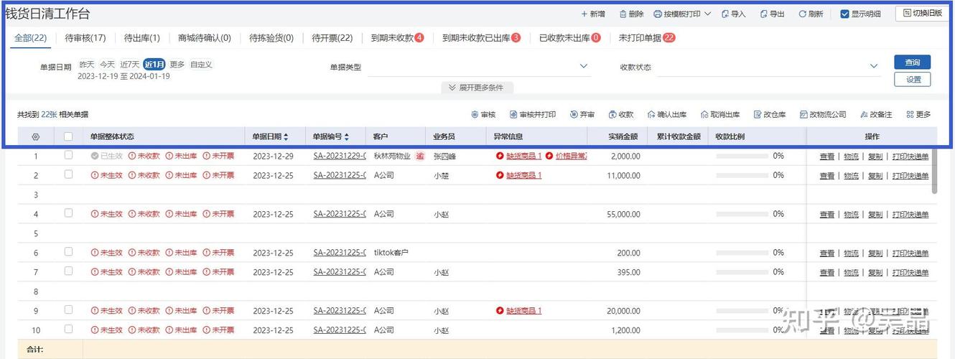This screenshot has width=955, height=359.
Task: Switch to the 未打印单据 tab
Action: click(x=647, y=38)
